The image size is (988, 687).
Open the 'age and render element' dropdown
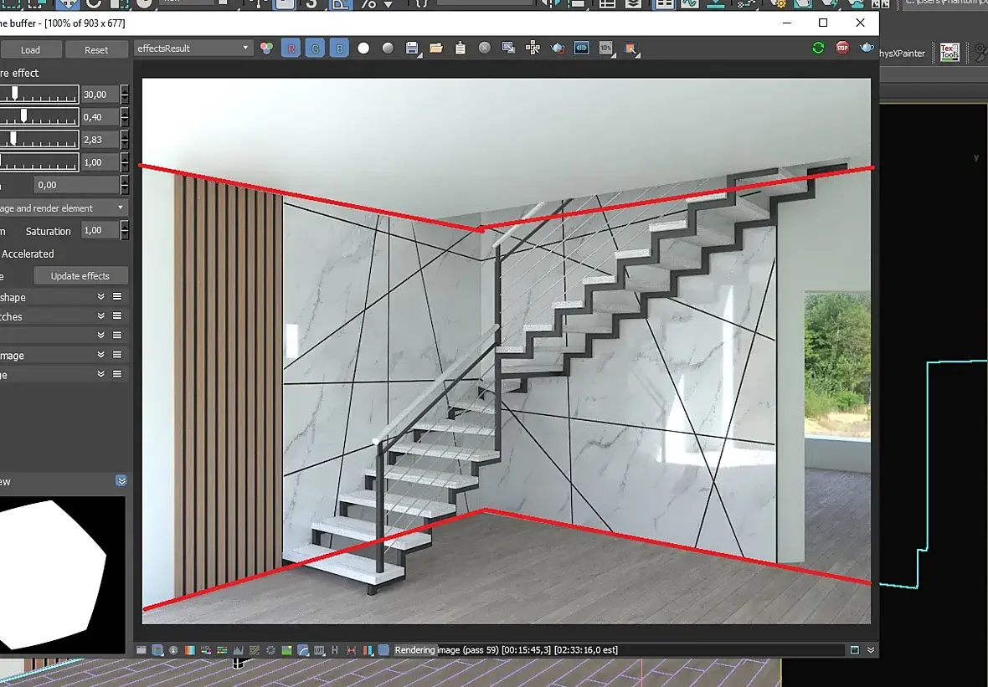pos(63,208)
